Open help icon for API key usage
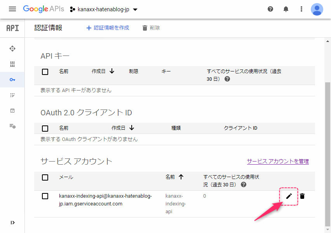Image resolution: width=331 pixels, height=233 pixels. coord(227,79)
